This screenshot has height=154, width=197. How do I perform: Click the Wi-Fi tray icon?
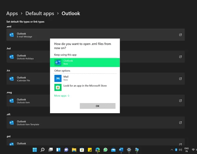[193, 150]
